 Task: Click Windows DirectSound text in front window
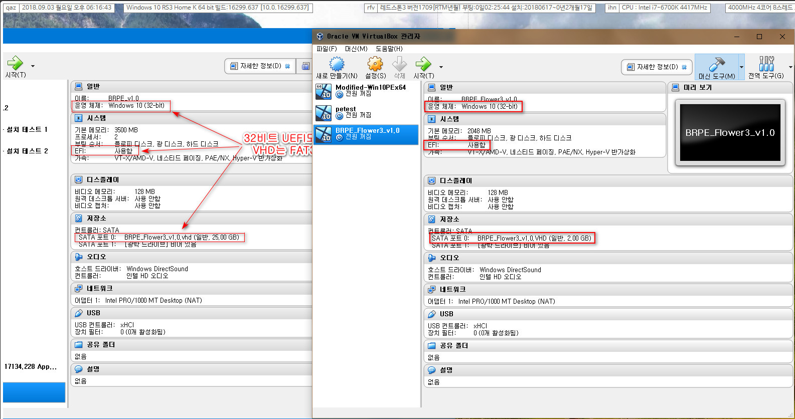pyautogui.click(x=510, y=270)
